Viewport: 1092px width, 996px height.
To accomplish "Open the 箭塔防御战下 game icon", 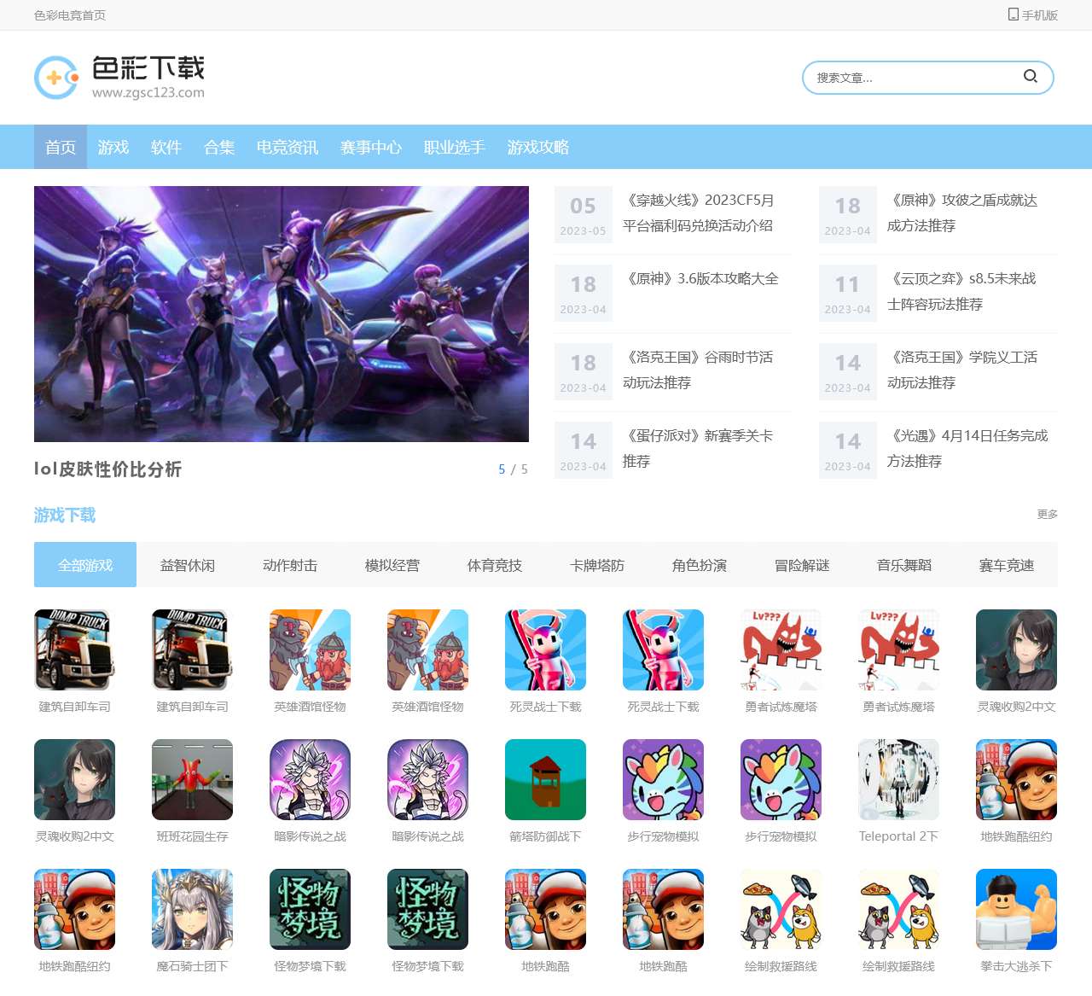I will 545,779.
